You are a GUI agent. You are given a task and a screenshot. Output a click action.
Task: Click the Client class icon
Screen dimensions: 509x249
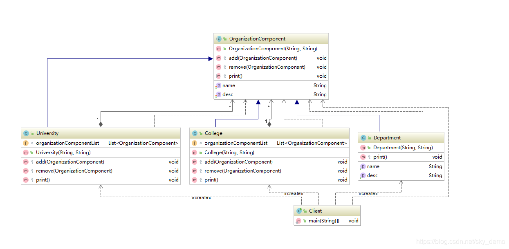tap(299, 211)
